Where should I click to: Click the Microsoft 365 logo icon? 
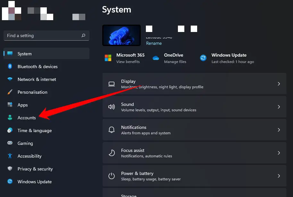[x=108, y=58]
